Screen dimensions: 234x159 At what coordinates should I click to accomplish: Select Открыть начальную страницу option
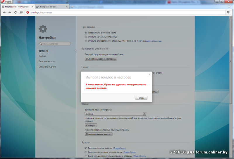[x=86, y=37]
